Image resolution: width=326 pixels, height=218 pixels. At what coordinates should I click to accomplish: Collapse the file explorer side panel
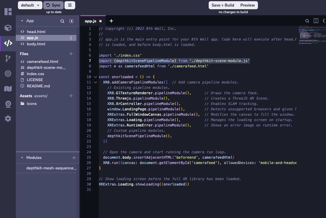(x=71, y=21)
